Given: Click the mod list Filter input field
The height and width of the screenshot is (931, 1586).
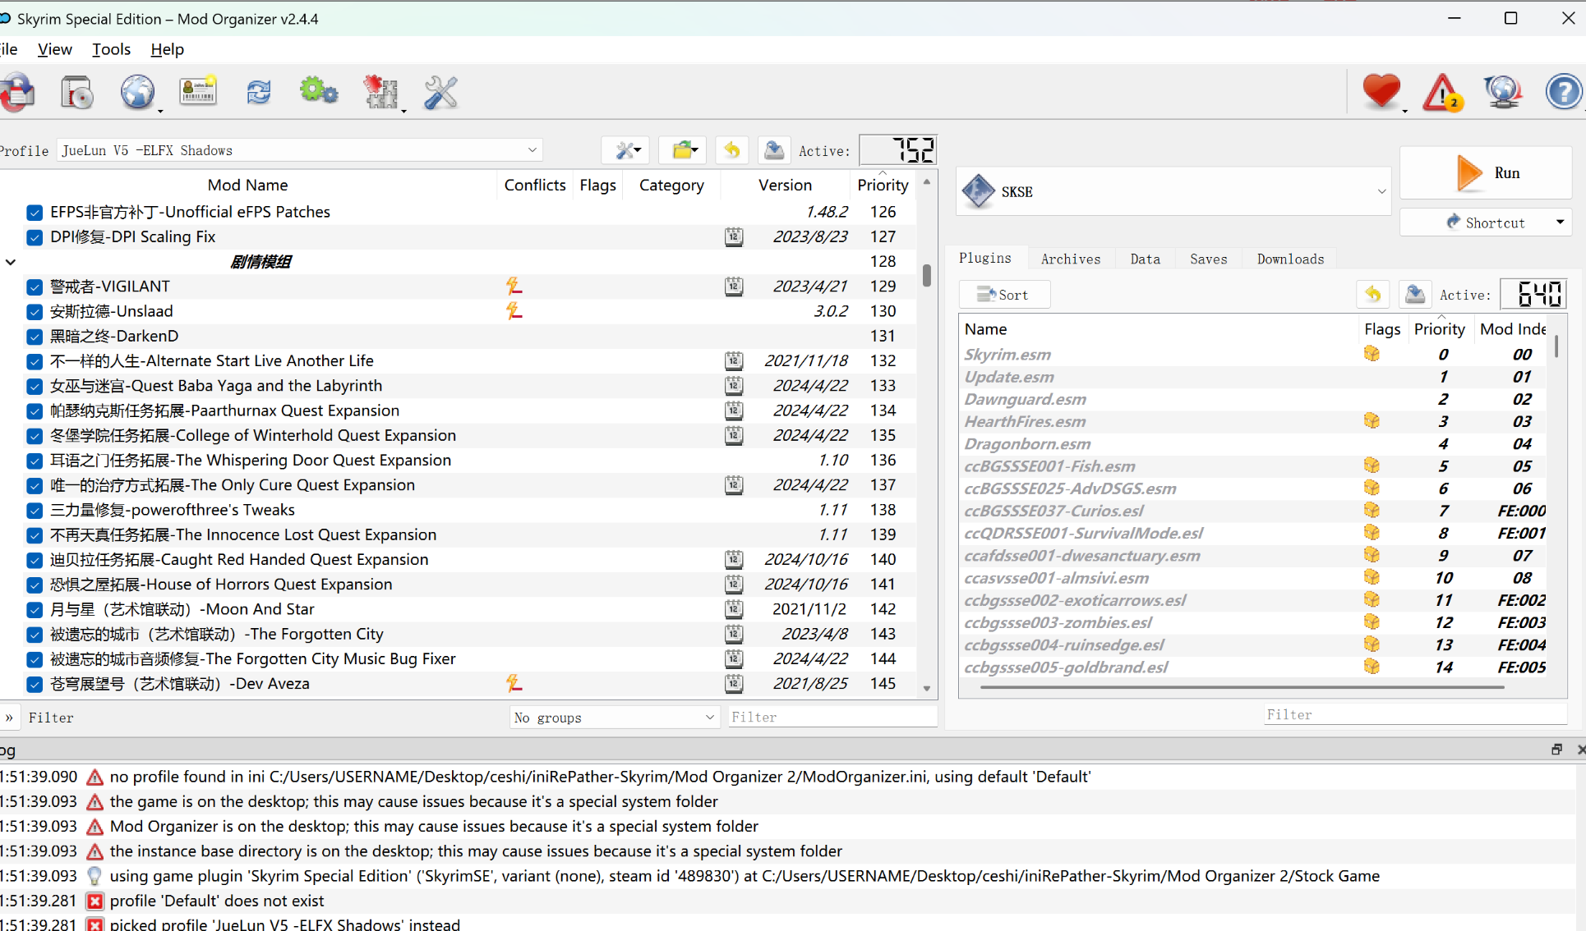Looking at the screenshot, I should pos(831,717).
